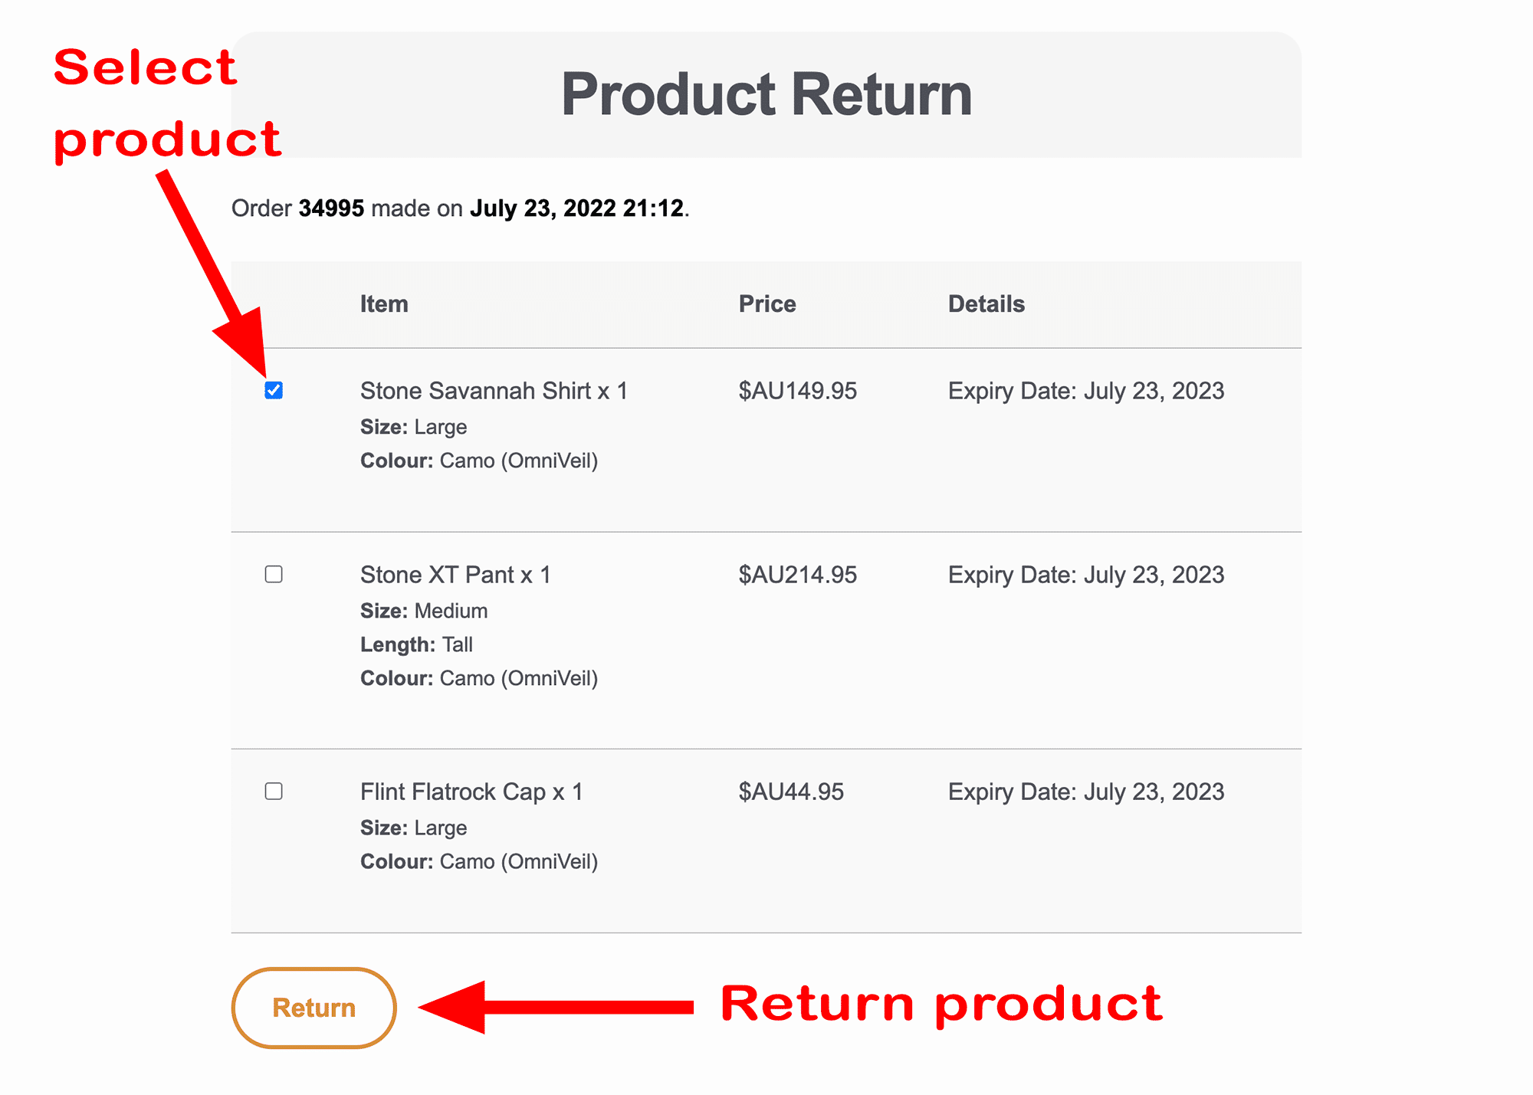
Task: Click the Price column header
Action: (767, 304)
